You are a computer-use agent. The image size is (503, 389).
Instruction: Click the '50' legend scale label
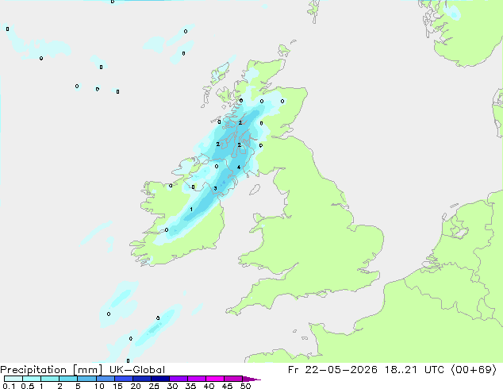point(245,386)
